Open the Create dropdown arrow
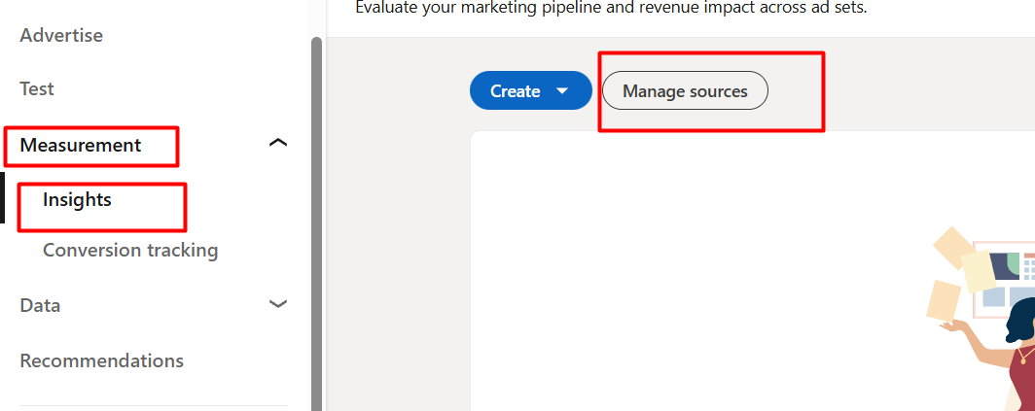This screenshot has width=1035, height=411. tap(561, 91)
